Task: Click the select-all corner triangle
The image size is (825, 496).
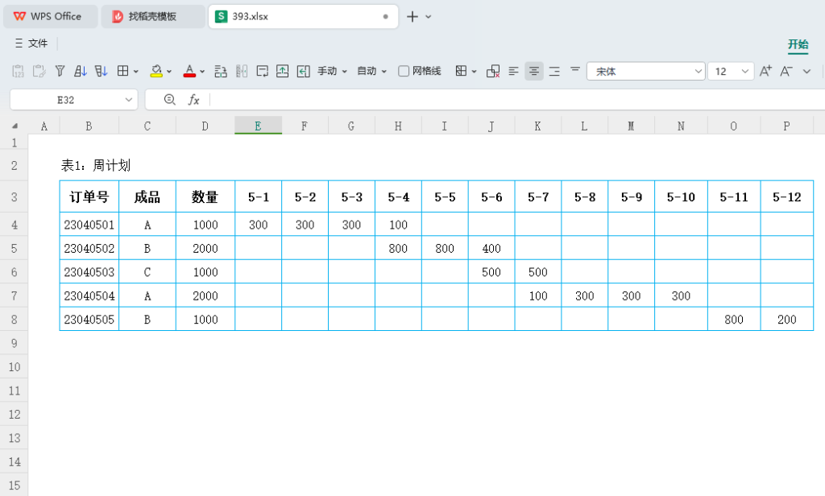Action: tap(15, 126)
